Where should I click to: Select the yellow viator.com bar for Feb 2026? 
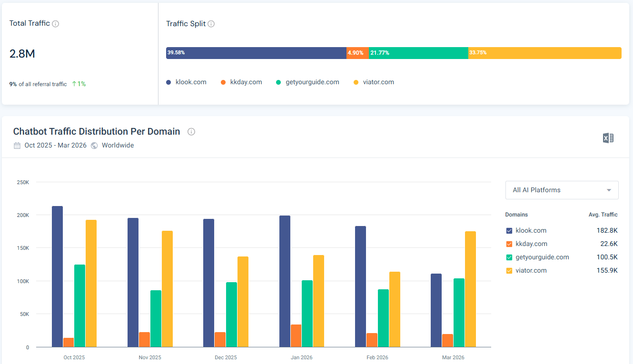pyautogui.click(x=395, y=309)
